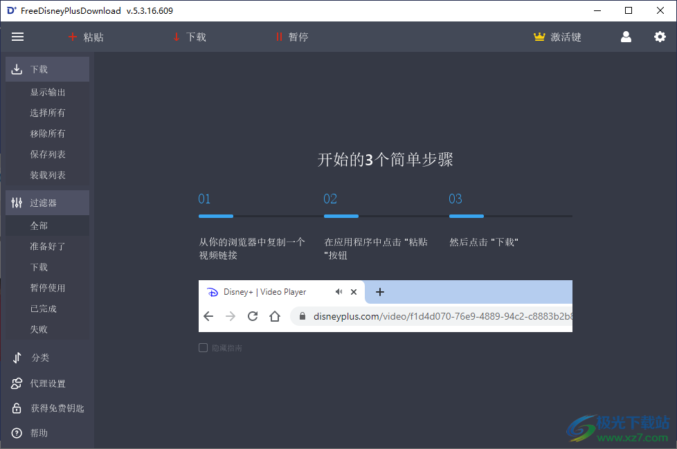Choose 装载列表 in the sidebar

pyautogui.click(x=48, y=175)
